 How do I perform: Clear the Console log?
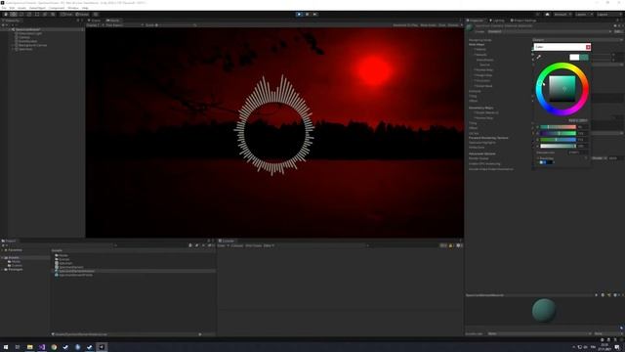pos(222,245)
